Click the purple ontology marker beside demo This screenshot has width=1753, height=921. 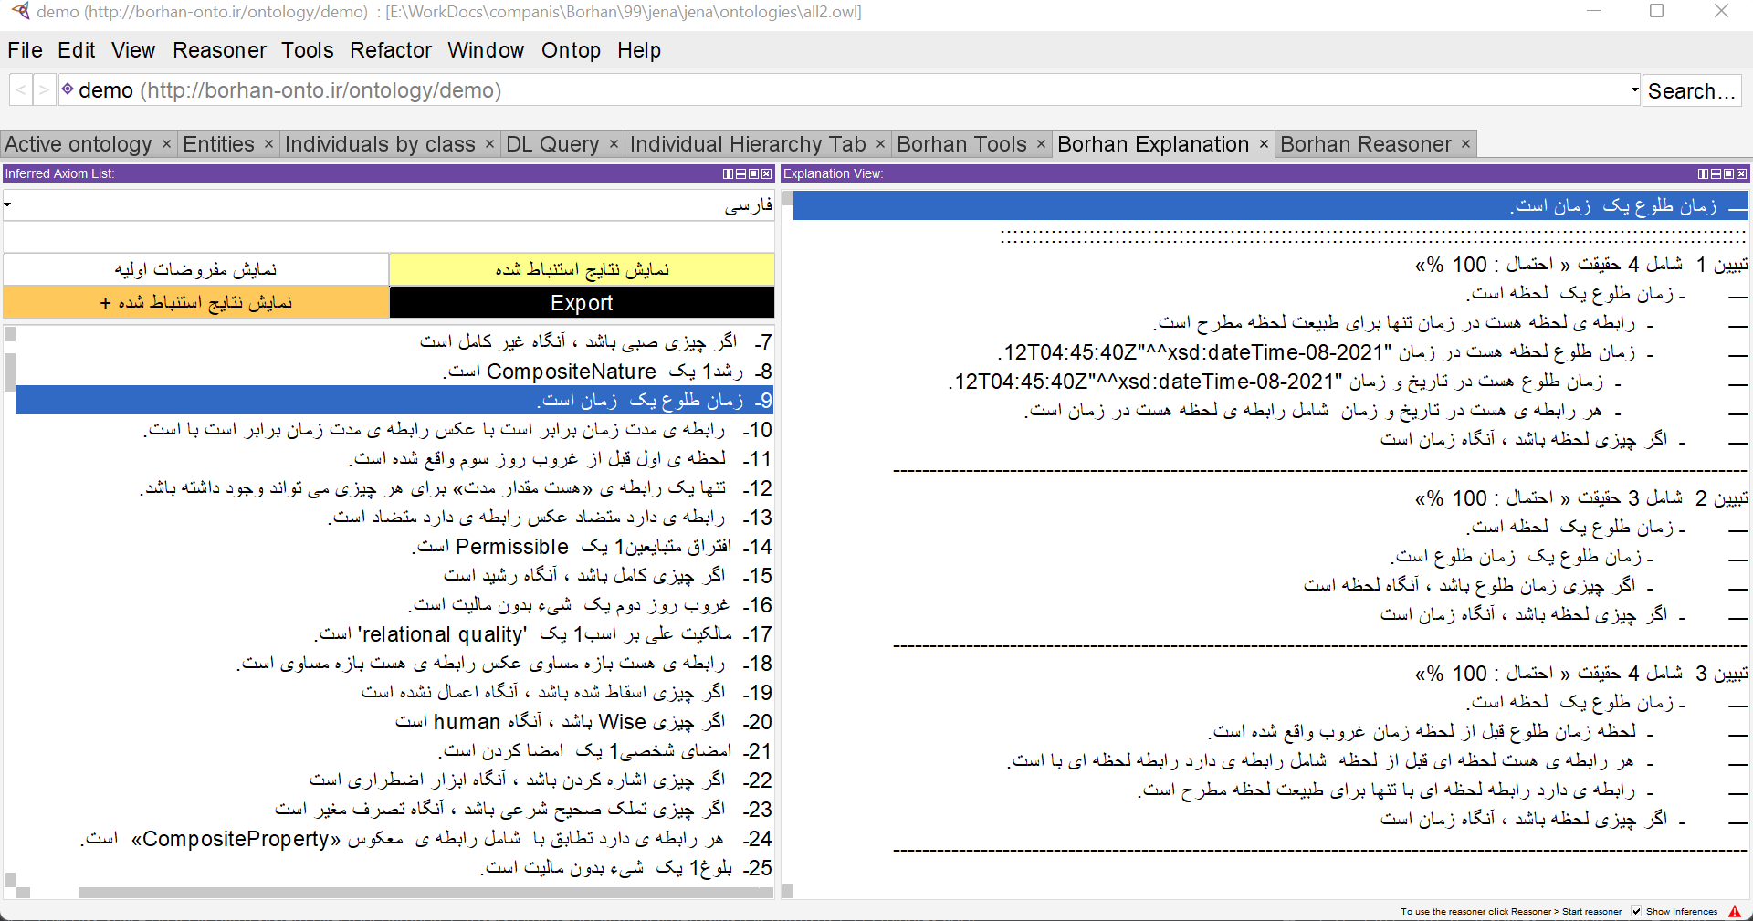67,89
